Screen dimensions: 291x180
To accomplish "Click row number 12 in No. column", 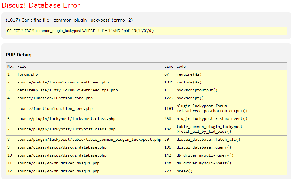I will (10, 171).
